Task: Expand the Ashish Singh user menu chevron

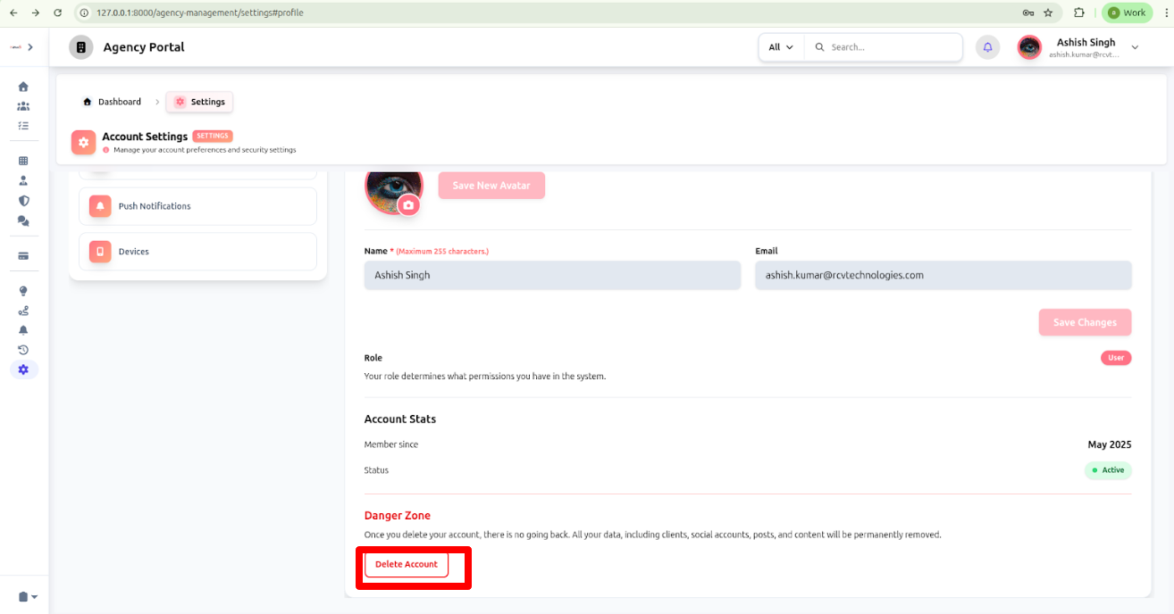Action: coord(1135,47)
